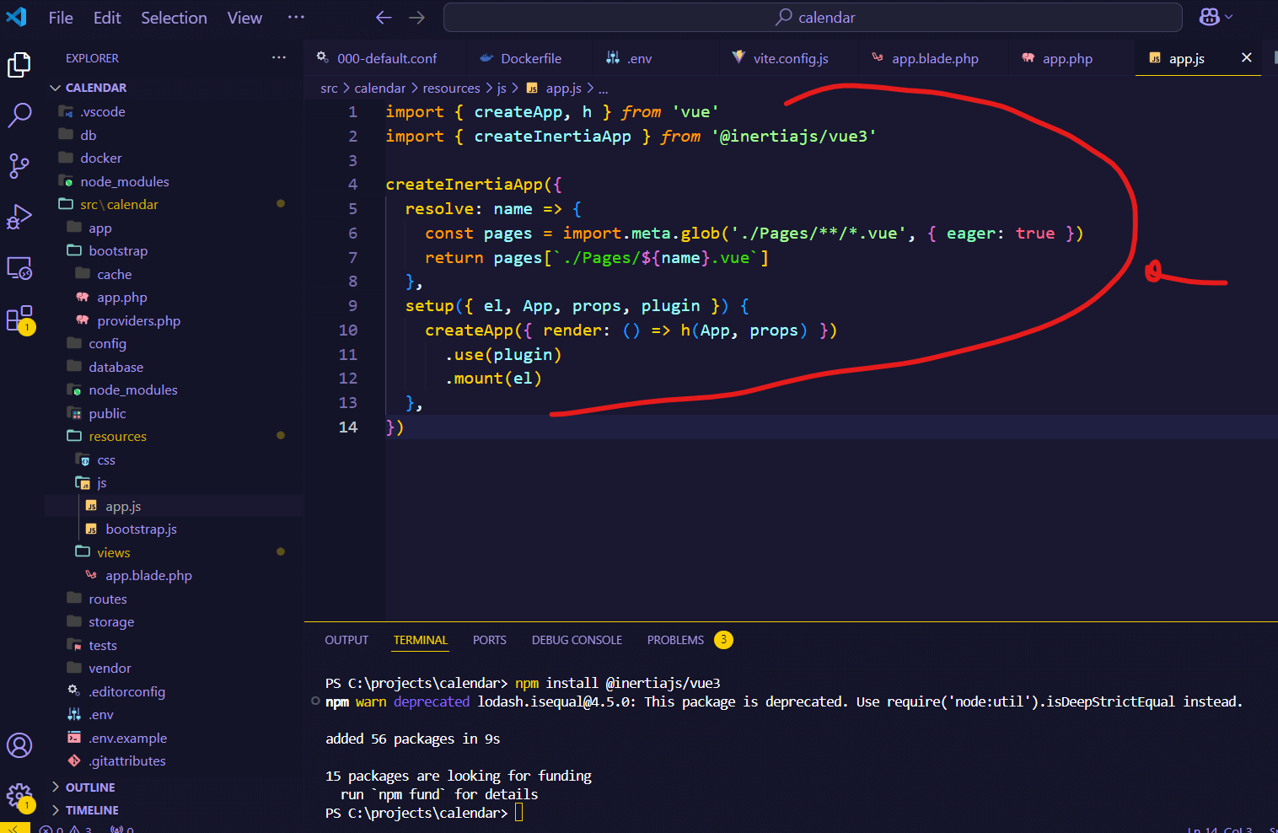1278x833 pixels.
Task: Open the Run and Debug view
Action: (19, 217)
